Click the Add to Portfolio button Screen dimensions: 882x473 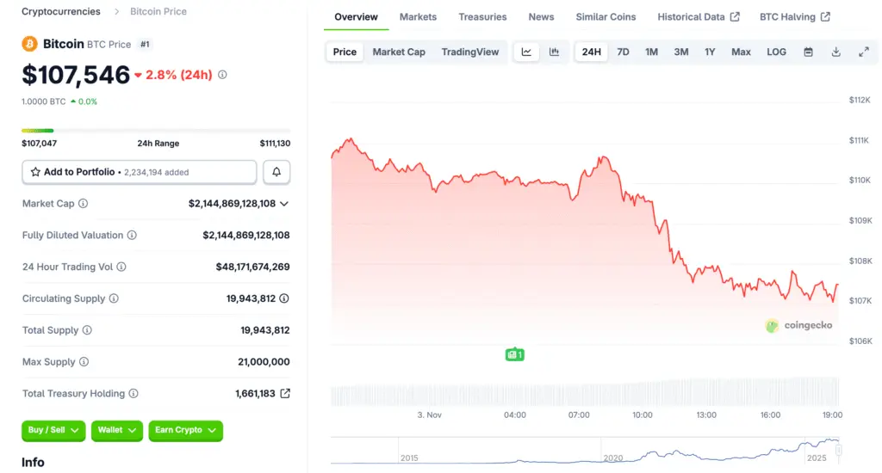[x=140, y=172]
